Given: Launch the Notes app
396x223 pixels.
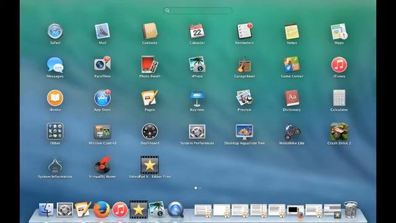Looking at the screenshot, I should (291, 32).
